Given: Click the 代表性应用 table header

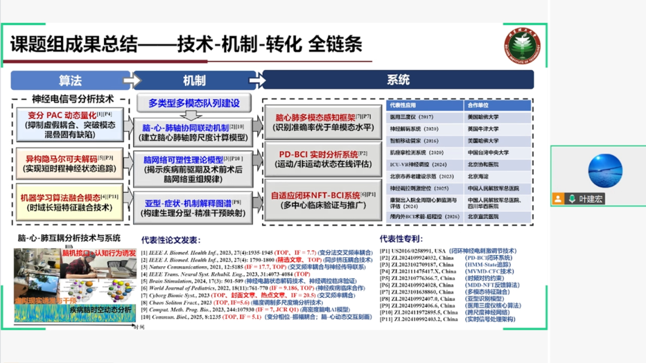Looking at the screenshot, I should [424, 105].
